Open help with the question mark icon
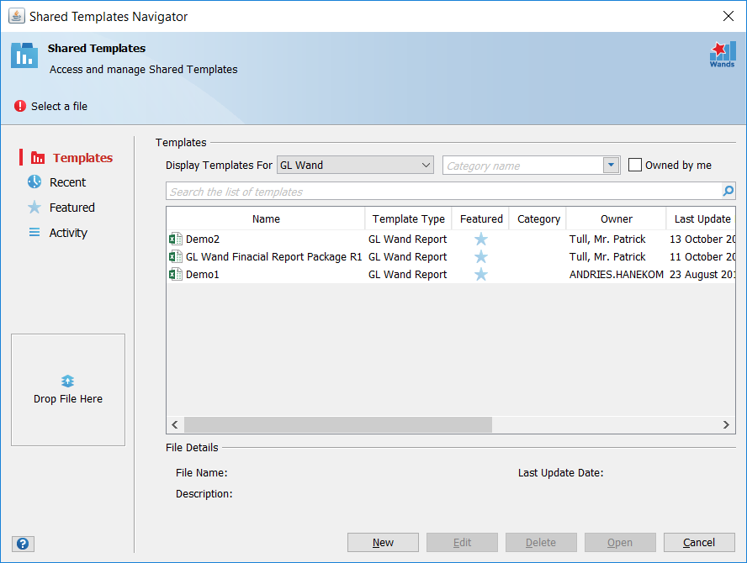 pos(23,544)
